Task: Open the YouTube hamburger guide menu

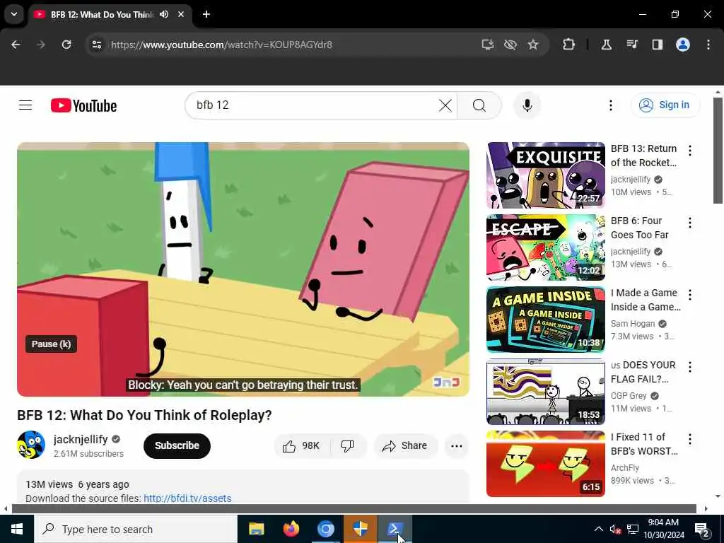Action: [x=25, y=105]
